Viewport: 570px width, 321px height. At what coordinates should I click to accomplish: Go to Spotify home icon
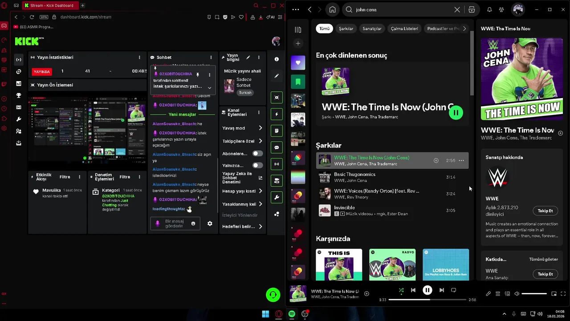point(332,9)
